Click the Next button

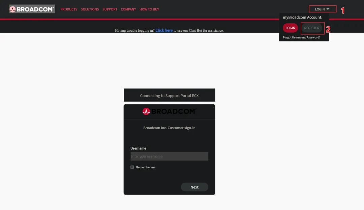coord(194,187)
